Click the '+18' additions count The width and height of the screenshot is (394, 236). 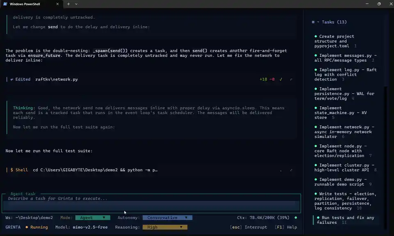point(263,79)
